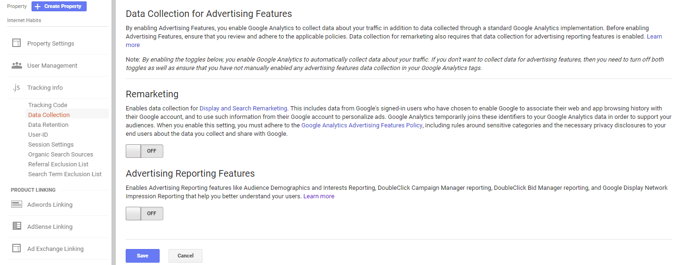Select Data Retention submenu item

(x=48, y=125)
